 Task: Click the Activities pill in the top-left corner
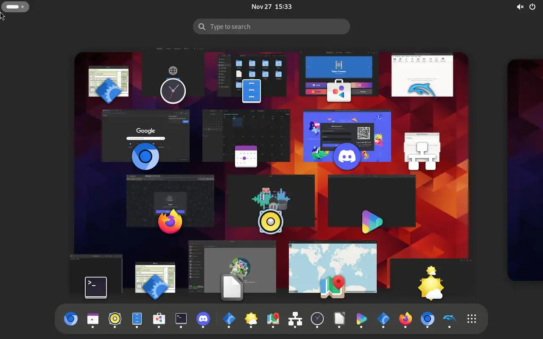pos(15,7)
